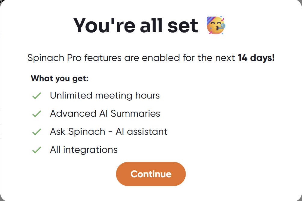Click the "Ask Spinach" phrase
The image size is (302, 201).
[x=78, y=132]
